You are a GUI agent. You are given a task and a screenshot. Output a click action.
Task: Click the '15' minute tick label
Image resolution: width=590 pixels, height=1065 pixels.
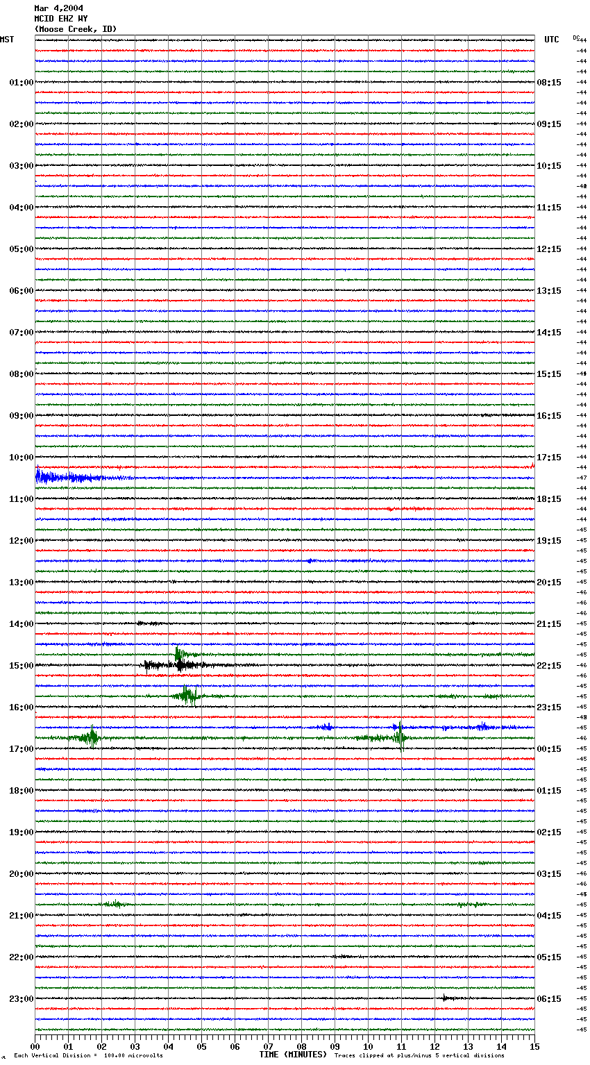[x=534, y=1047]
